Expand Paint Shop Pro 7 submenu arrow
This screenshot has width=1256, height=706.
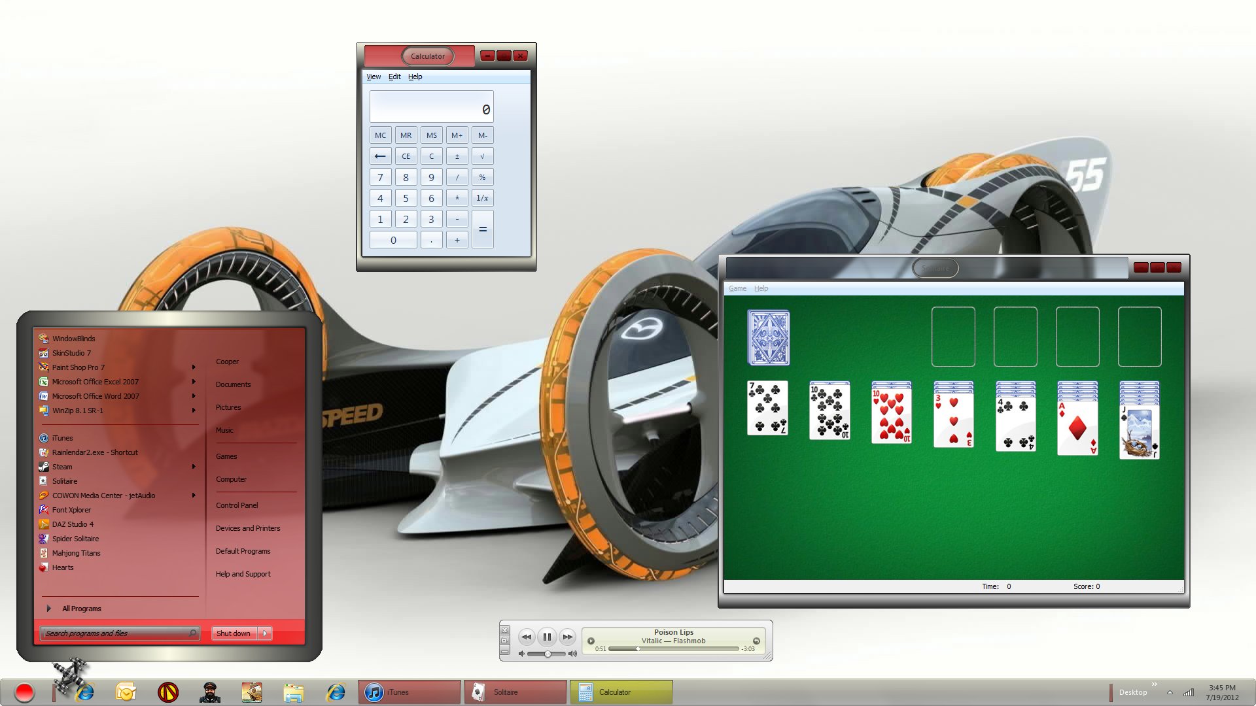click(194, 367)
